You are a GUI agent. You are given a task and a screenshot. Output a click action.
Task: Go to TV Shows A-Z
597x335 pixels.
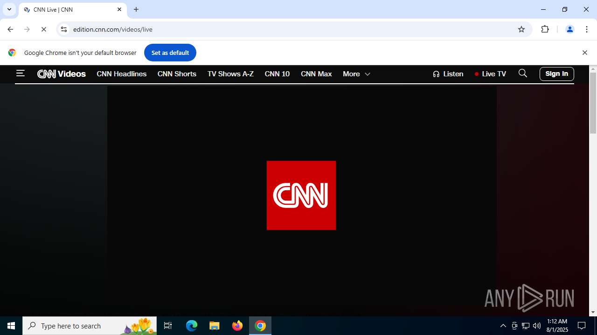[x=230, y=74]
